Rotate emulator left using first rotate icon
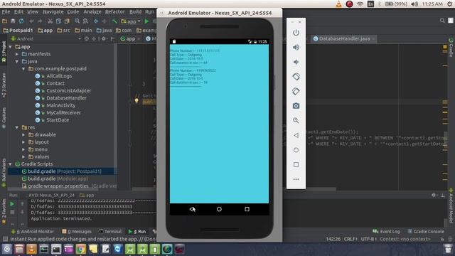The height and width of the screenshot is (256, 455). (296, 77)
